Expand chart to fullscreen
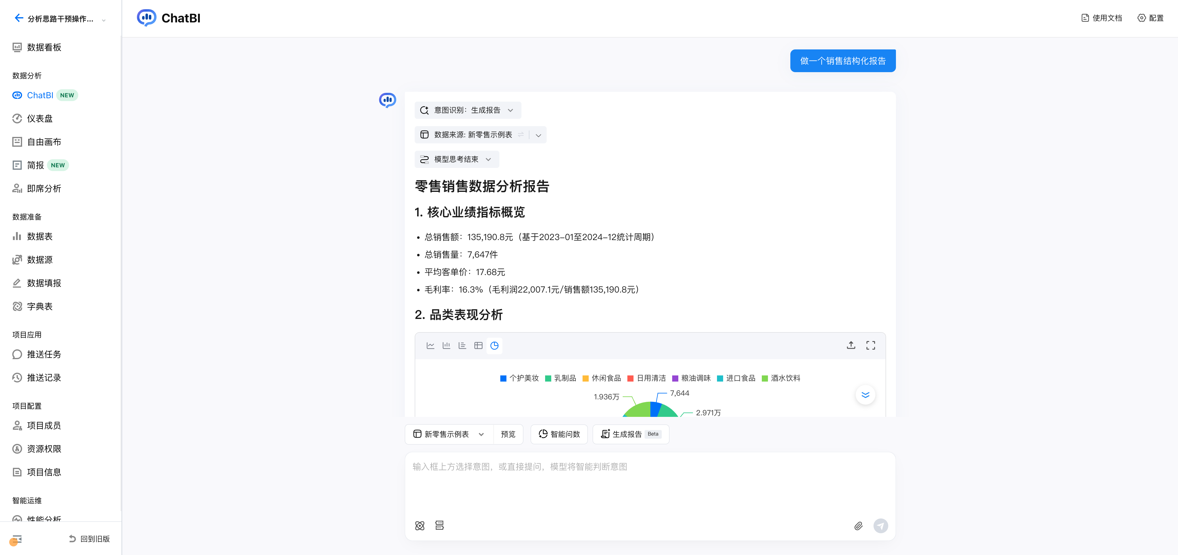 (x=870, y=345)
